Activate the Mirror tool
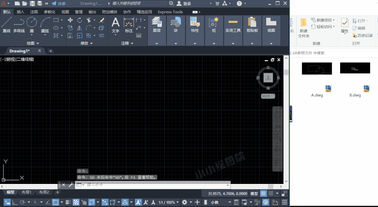This screenshot has height=207, width=378. [79, 28]
